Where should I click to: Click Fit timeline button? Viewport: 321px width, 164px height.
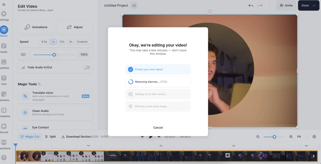click(299, 137)
